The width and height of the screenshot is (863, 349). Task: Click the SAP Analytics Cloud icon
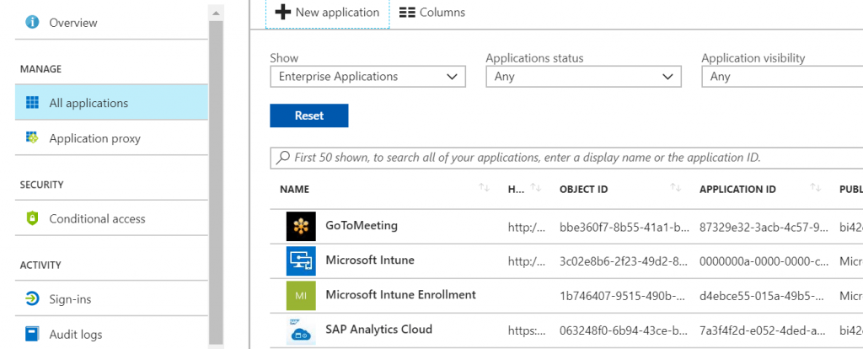(301, 330)
